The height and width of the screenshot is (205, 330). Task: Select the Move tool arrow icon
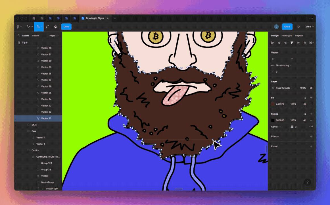28,27
